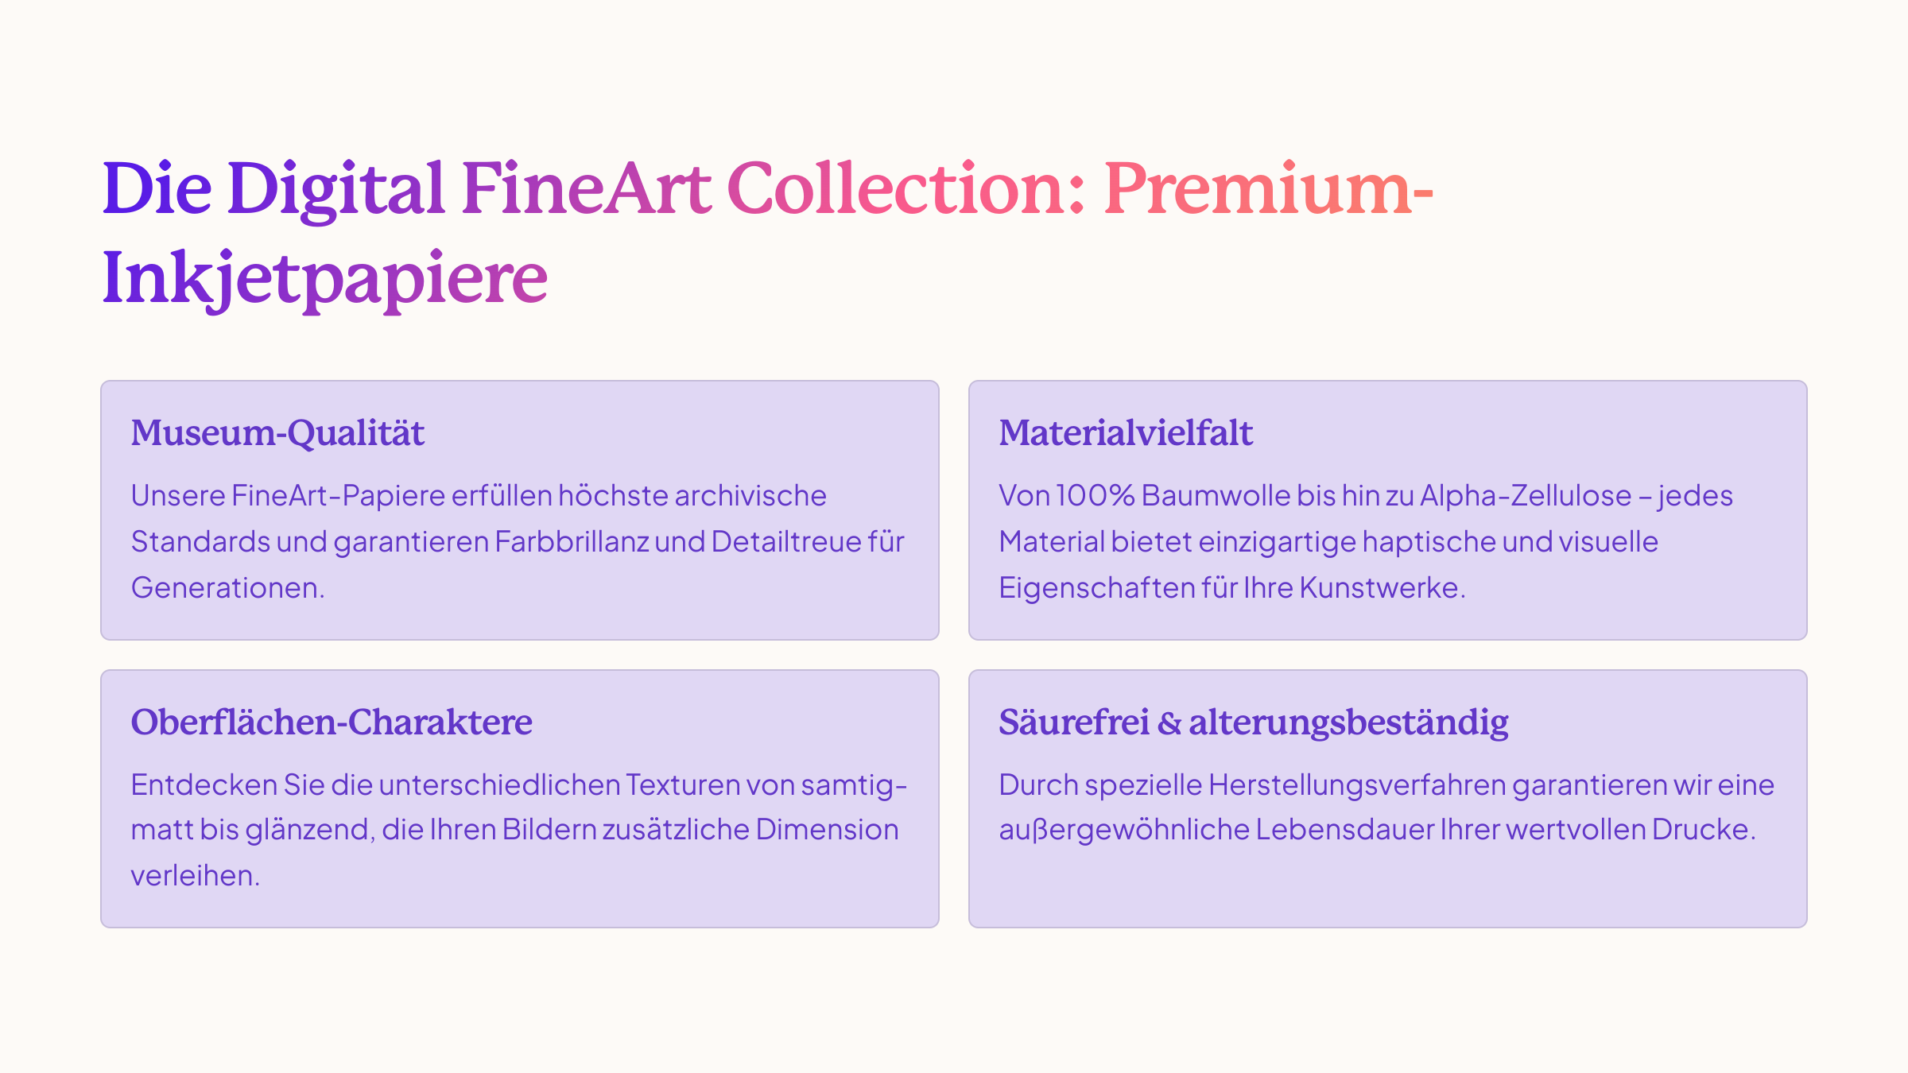Click "Herstellungsverfahren" in the Säurefrei card
This screenshot has height=1073, width=1908.
coord(1357,785)
